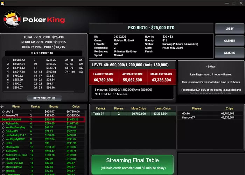Star player Uncledaddy214
Image resolution: width=245 pixels, height=175 pixels.
click(3, 136)
